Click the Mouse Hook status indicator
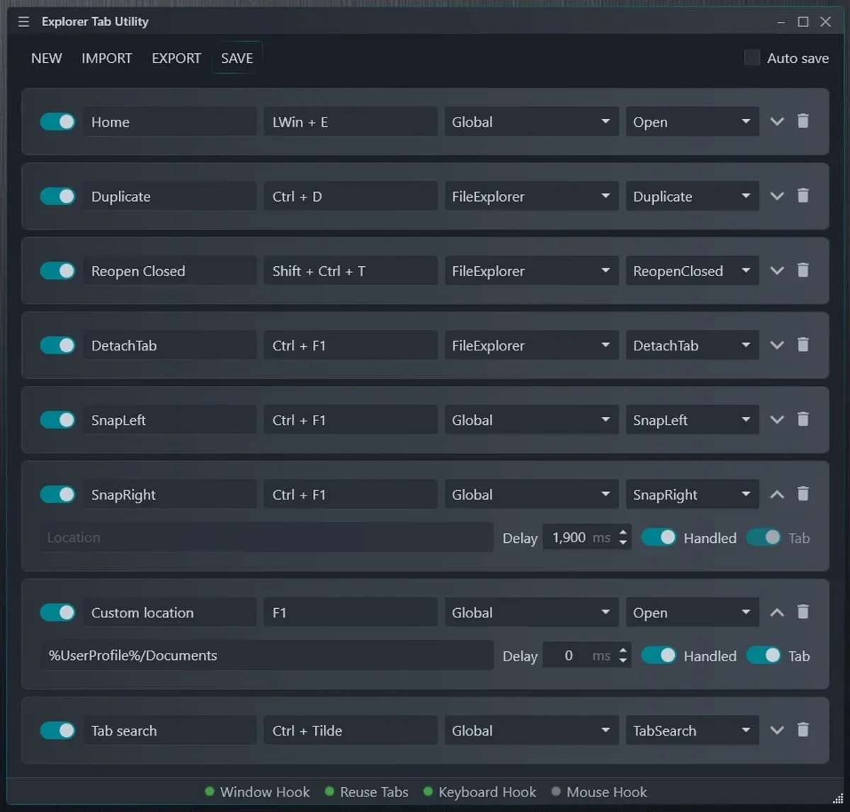 tap(599, 792)
